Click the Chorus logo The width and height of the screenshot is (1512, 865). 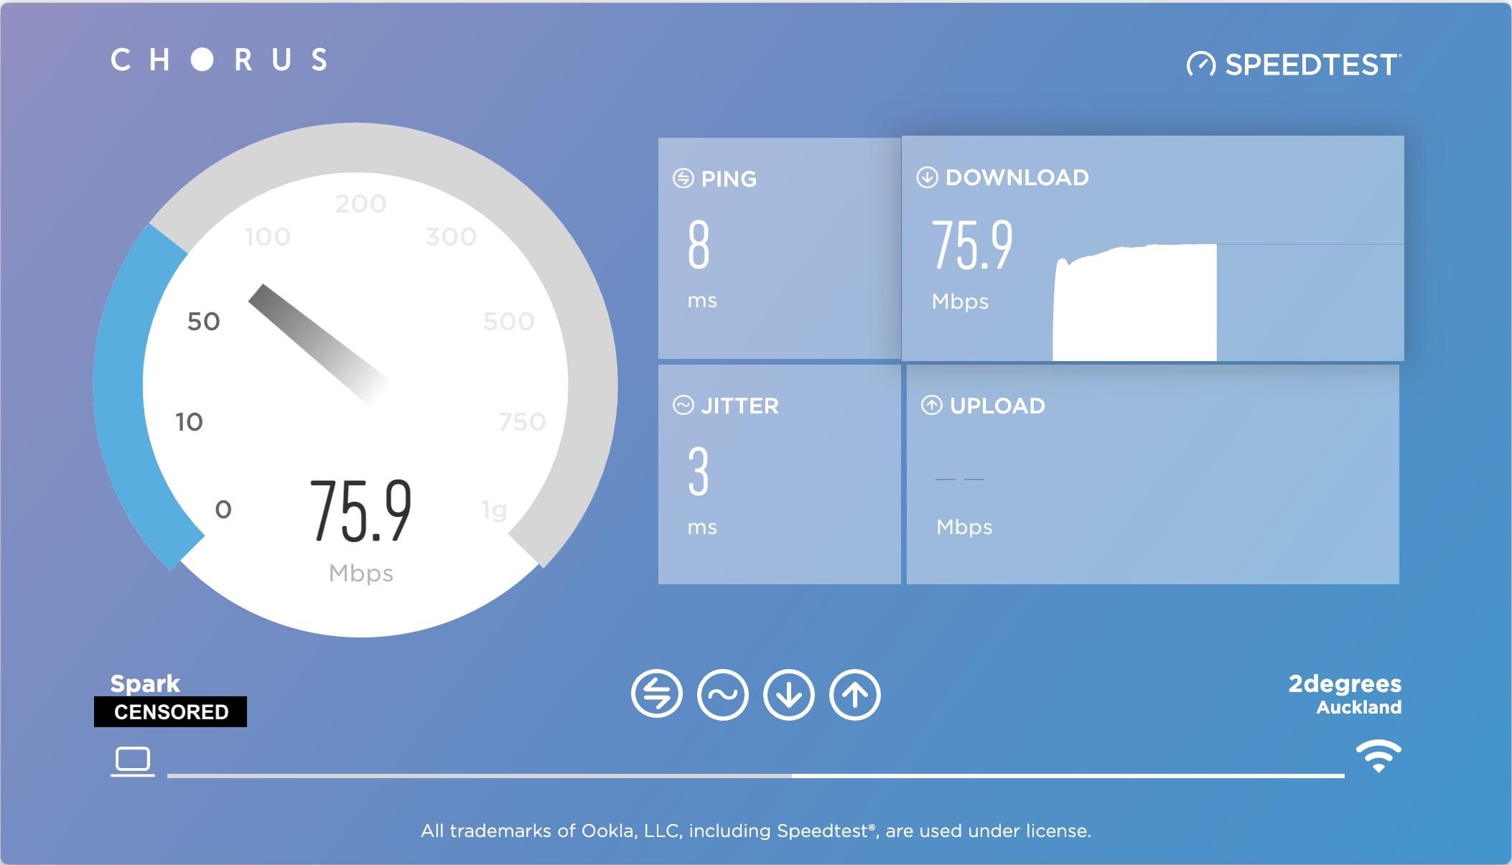click(x=219, y=60)
